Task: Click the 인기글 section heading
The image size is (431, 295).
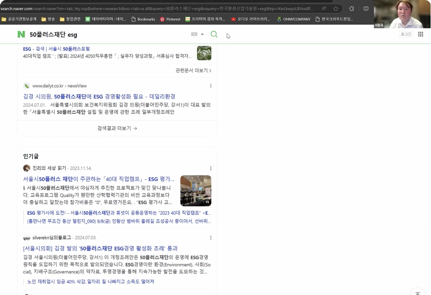Action: coord(31,156)
